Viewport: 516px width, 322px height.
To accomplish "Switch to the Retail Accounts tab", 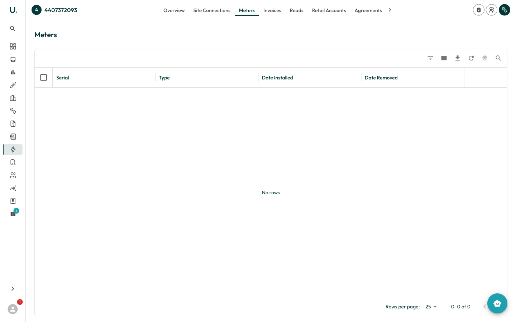I will 329,10.
